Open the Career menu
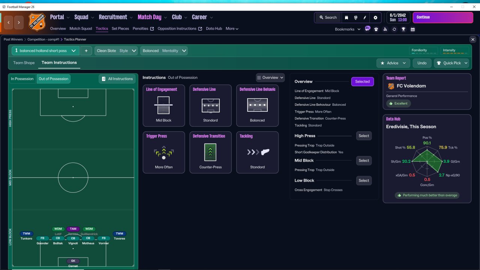Viewport: 480px width, 270px height. coord(202,17)
